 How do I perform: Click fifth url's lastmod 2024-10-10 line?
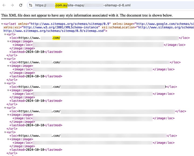tap(36, 150)
